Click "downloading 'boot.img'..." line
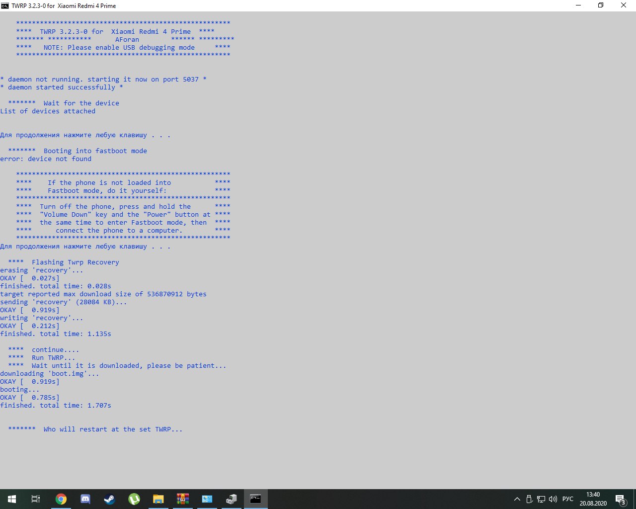636x509 pixels. pyautogui.click(x=50, y=374)
